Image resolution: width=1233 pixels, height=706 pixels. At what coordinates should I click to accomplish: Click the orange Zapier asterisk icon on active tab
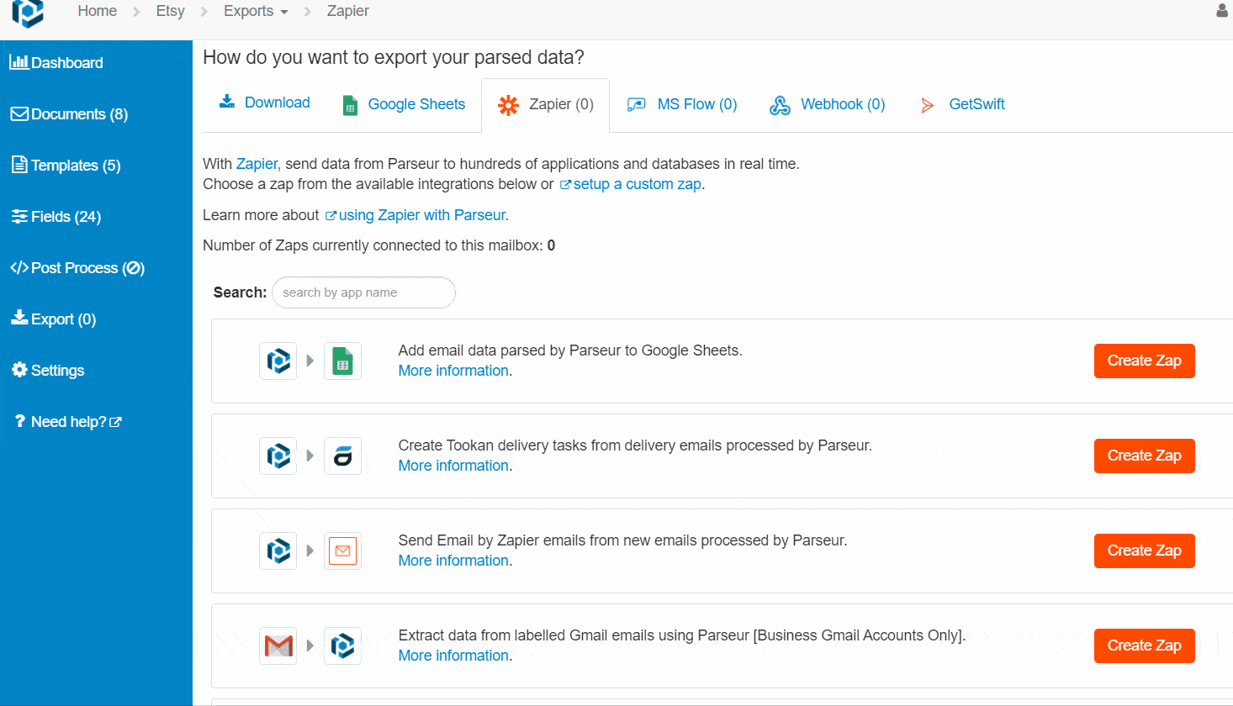pyautogui.click(x=508, y=104)
